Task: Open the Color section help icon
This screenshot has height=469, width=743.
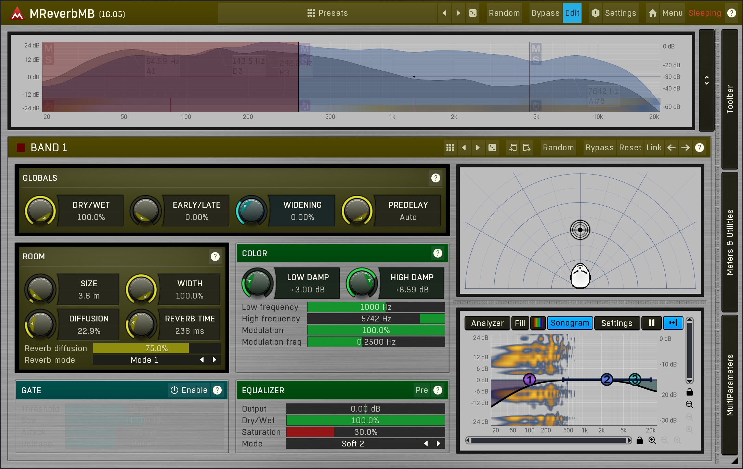Action: pyautogui.click(x=438, y=253)
